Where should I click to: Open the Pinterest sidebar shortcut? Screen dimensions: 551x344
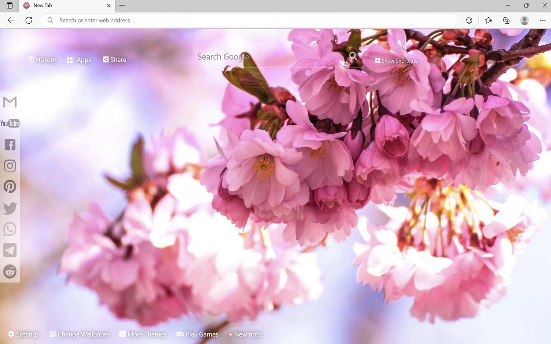(10, 187)
